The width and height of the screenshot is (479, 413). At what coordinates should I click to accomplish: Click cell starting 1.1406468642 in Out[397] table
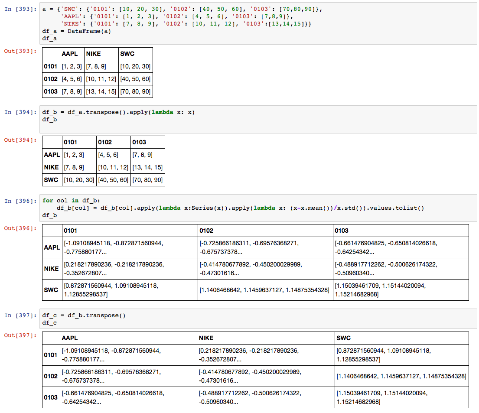click(x=402, y=376)
